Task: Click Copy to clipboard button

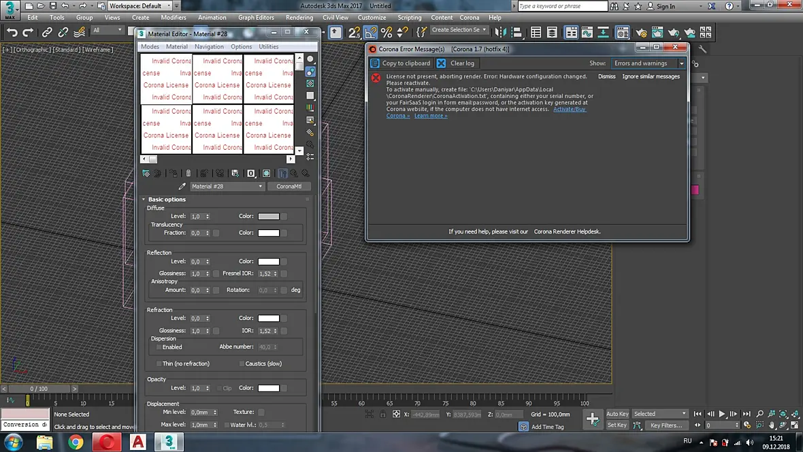Action: coord(400,63)
